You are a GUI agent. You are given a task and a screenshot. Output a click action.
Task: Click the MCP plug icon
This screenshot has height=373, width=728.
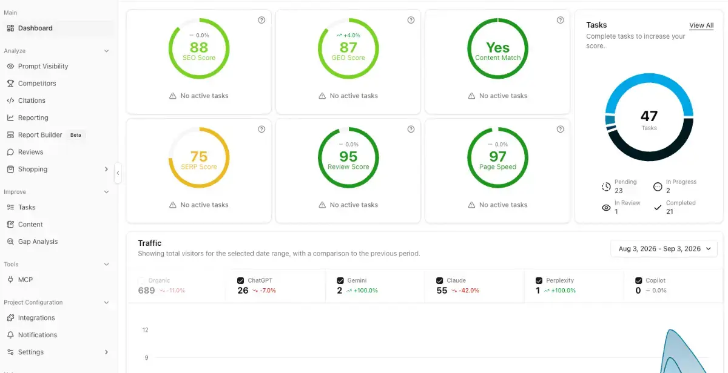click(10, 280)
